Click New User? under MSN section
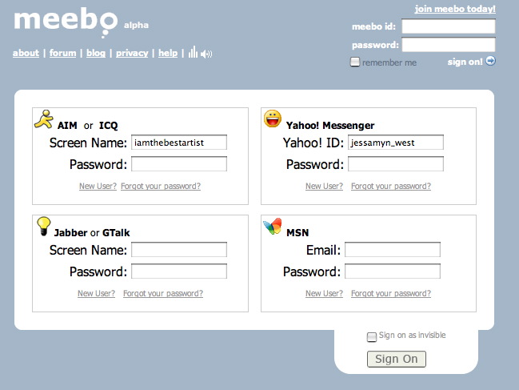The width and height of the screenshot is (519, 390). point(324,294)
